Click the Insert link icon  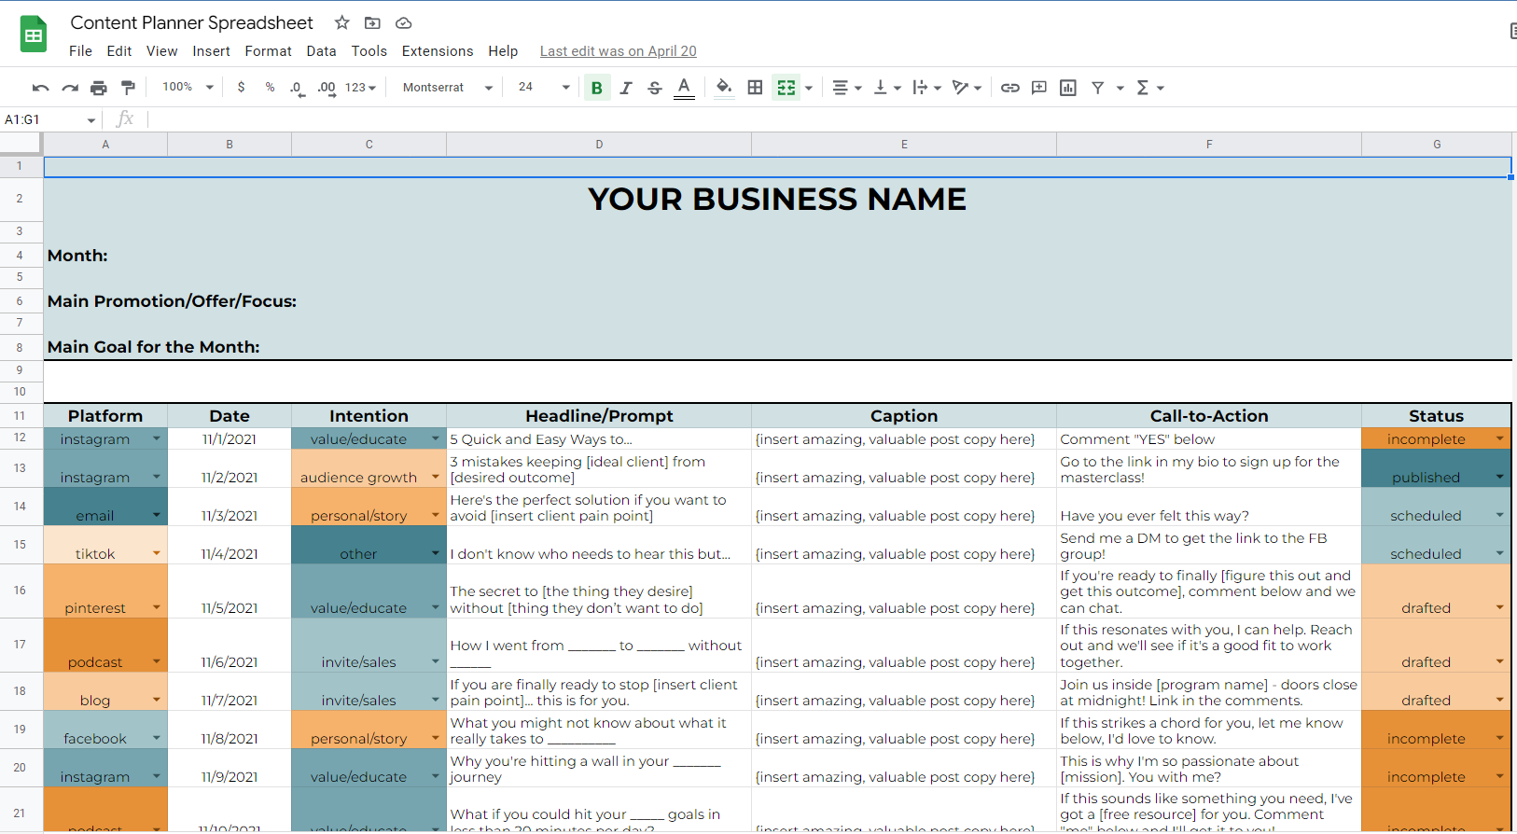pyautogui.click(x=1009, y=88)
